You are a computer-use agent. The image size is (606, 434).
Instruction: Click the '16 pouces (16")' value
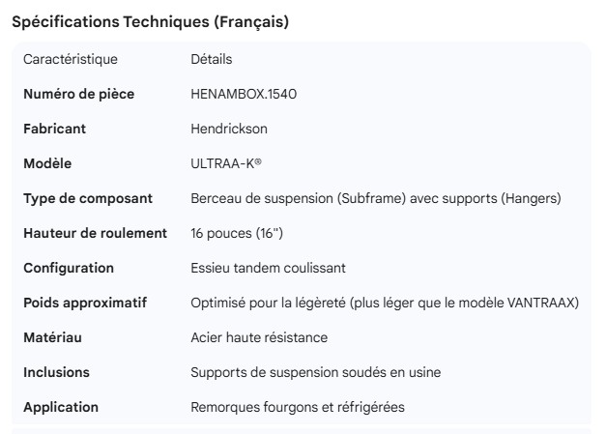tap(237, 233)
